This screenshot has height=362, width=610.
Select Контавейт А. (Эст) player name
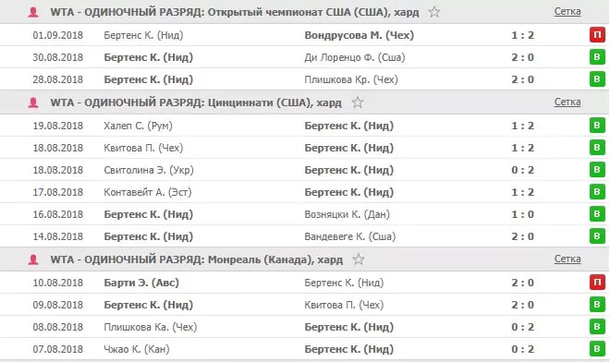[148, 192]
